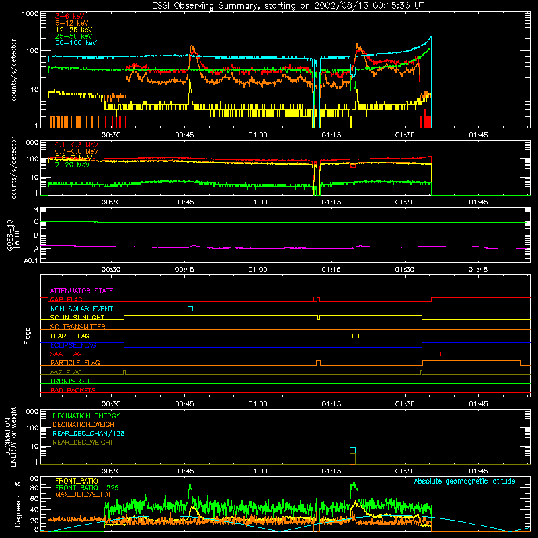Click the B class tick label on GOES panel
This screenshot has height=538, width=538.
[x=36, y=236]
